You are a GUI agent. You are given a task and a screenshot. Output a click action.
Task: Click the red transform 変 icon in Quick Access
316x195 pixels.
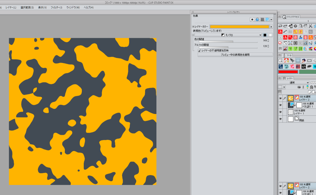[305, 37]
